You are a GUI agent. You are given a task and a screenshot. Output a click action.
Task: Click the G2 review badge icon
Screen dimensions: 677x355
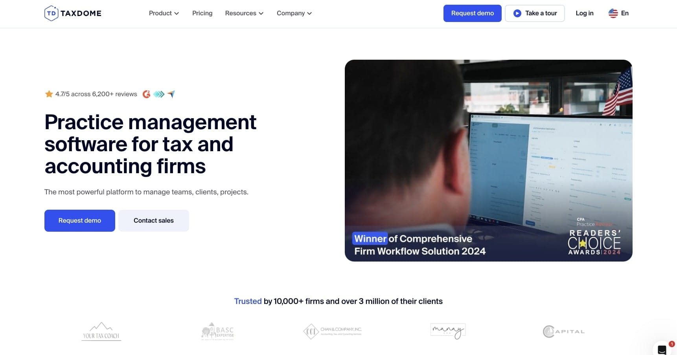[x=146, y=94]
